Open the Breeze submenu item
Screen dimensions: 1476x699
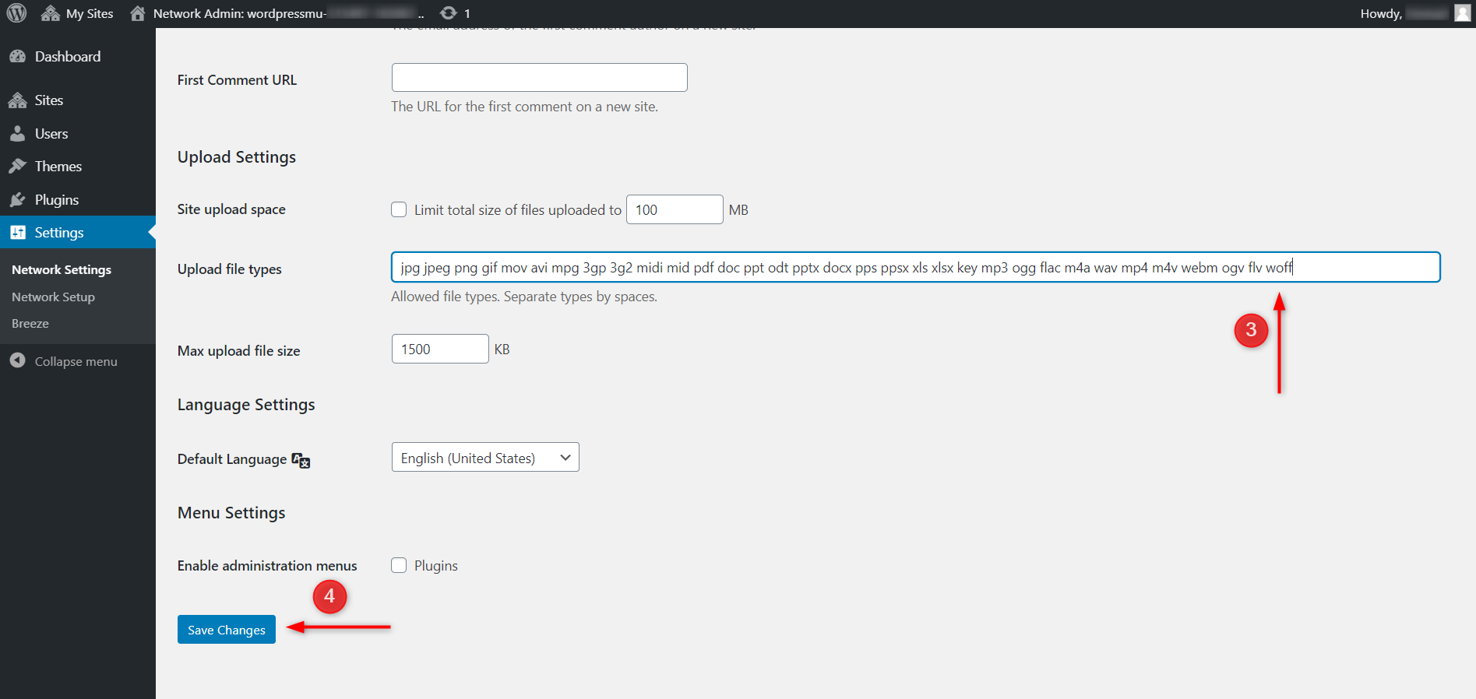pos(30,324)
